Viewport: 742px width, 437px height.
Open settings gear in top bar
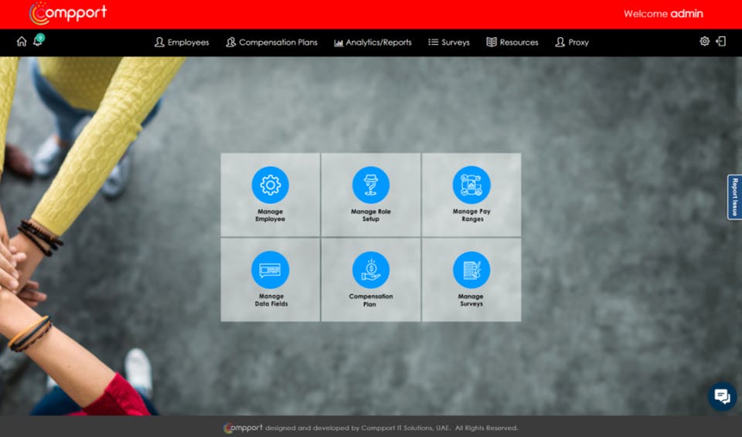point(704,41)
